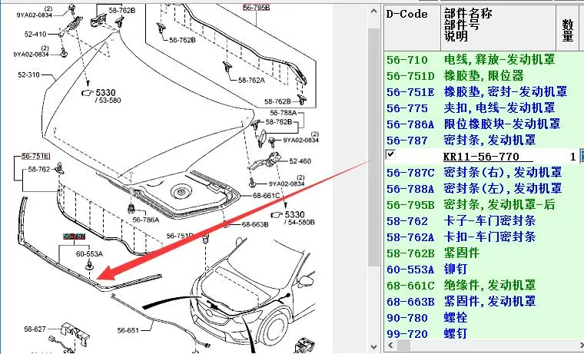584x354 pixels.
Task: Click the 58-762 label in diagram
Action: click(x=38, y=170)
